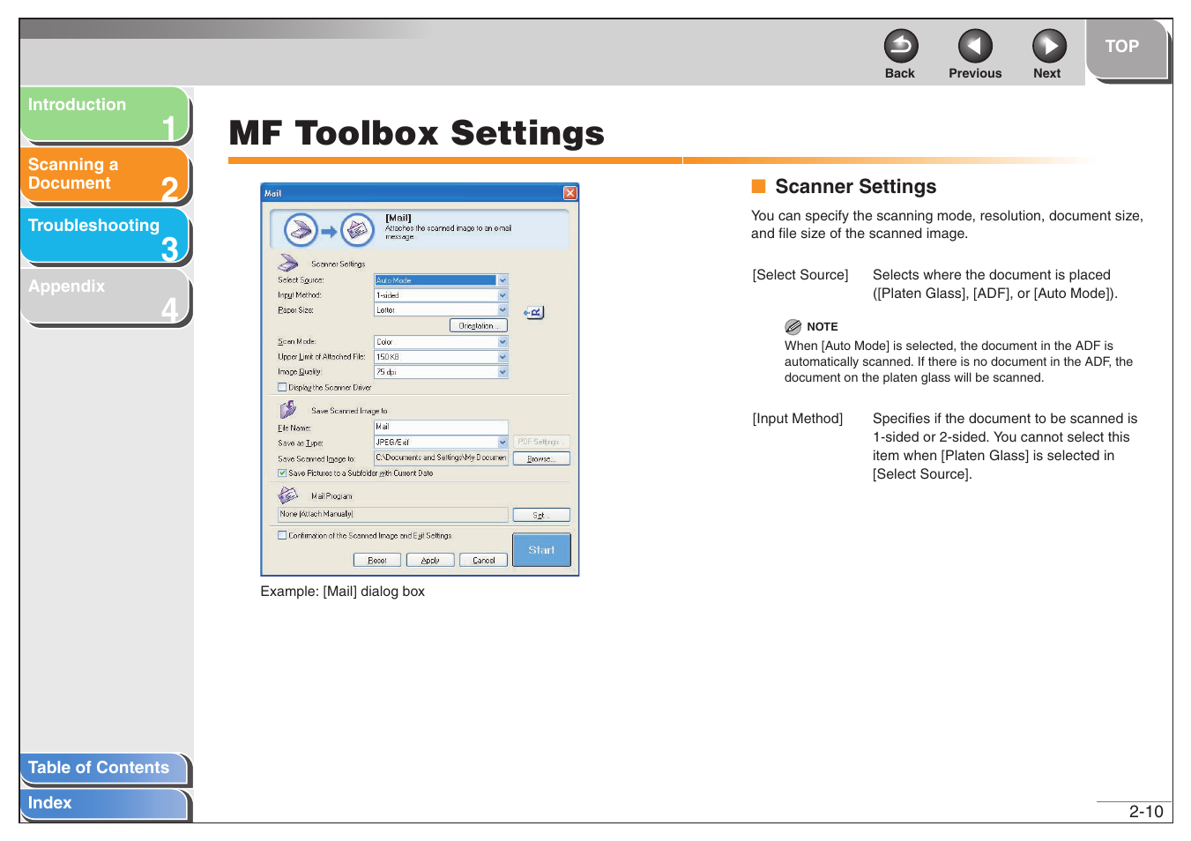
Task: Click the PDF Settings button
Action: click(541, 442)
